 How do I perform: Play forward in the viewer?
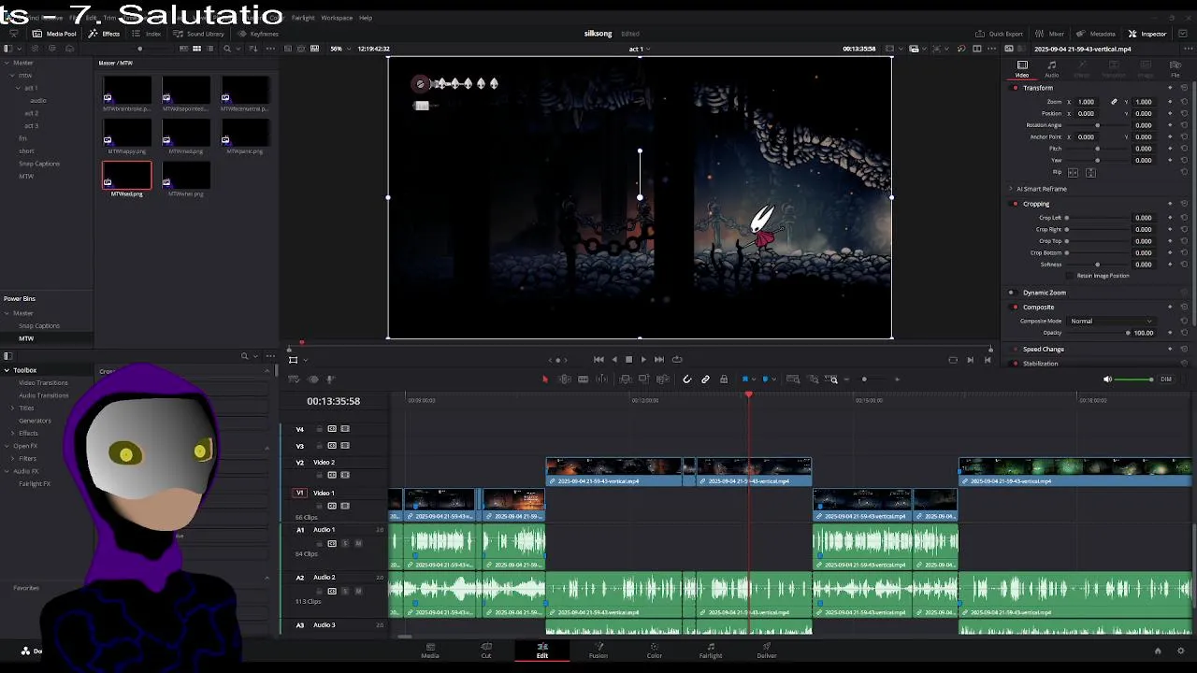[x=643, y=359]
